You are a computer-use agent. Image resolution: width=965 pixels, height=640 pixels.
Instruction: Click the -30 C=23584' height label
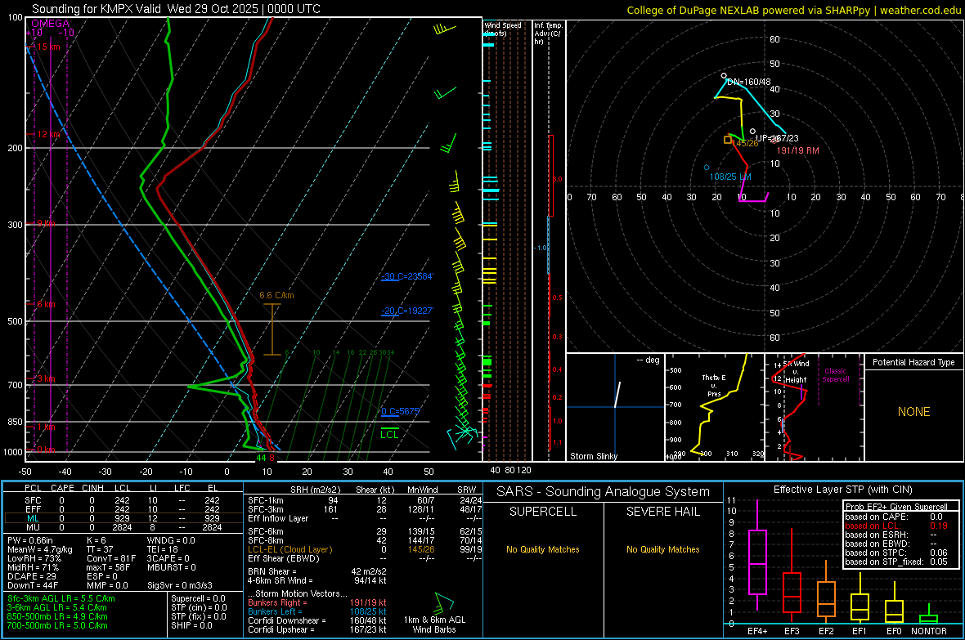pos(407,276)
